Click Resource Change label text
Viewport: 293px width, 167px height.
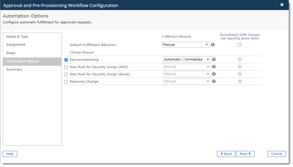[84, 81]
